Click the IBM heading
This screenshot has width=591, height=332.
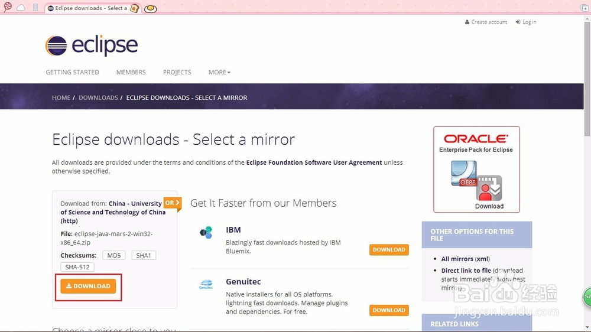(233, 230)
